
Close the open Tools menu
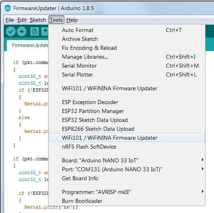coord(56,20)
